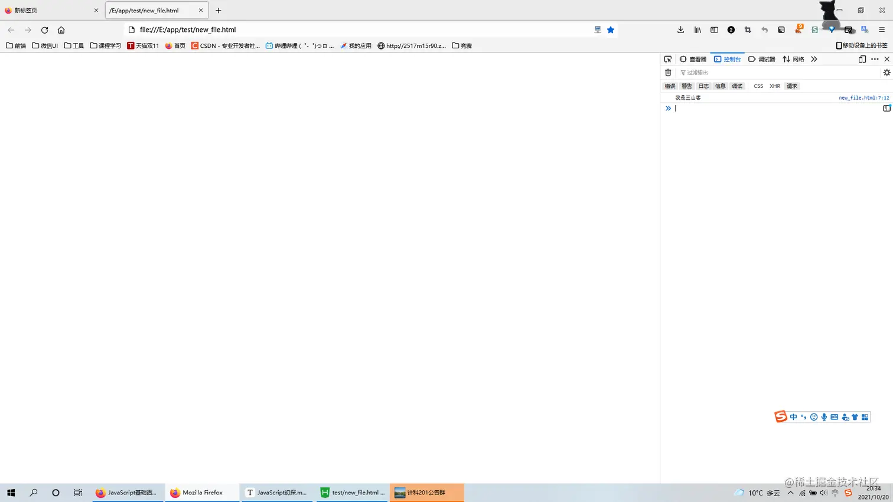Open the 课程学习 bookmarks folder
The height and width of the screenshot is (502, 893).
(x=105, y=45)
